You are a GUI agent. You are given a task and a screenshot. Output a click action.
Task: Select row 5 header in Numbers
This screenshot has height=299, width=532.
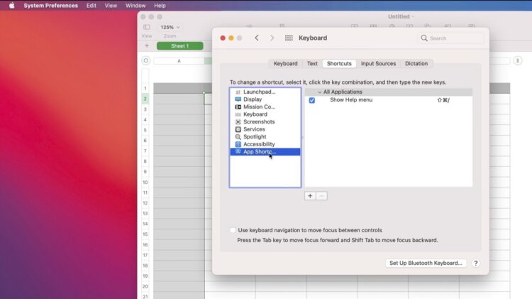[145, 130]
